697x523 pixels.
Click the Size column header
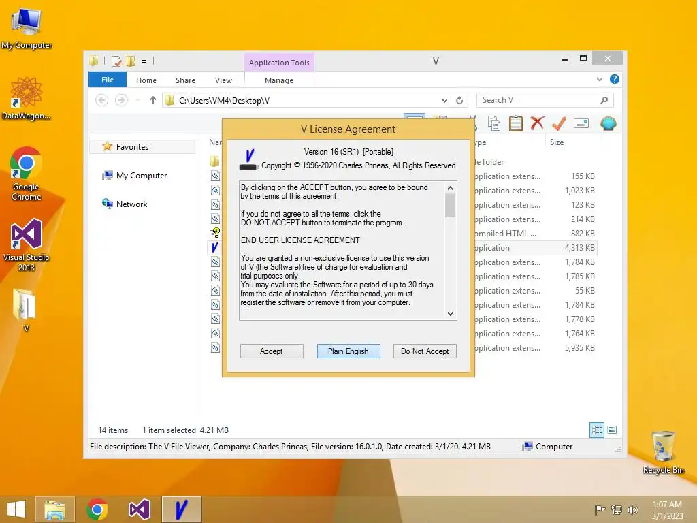[572, 142]
